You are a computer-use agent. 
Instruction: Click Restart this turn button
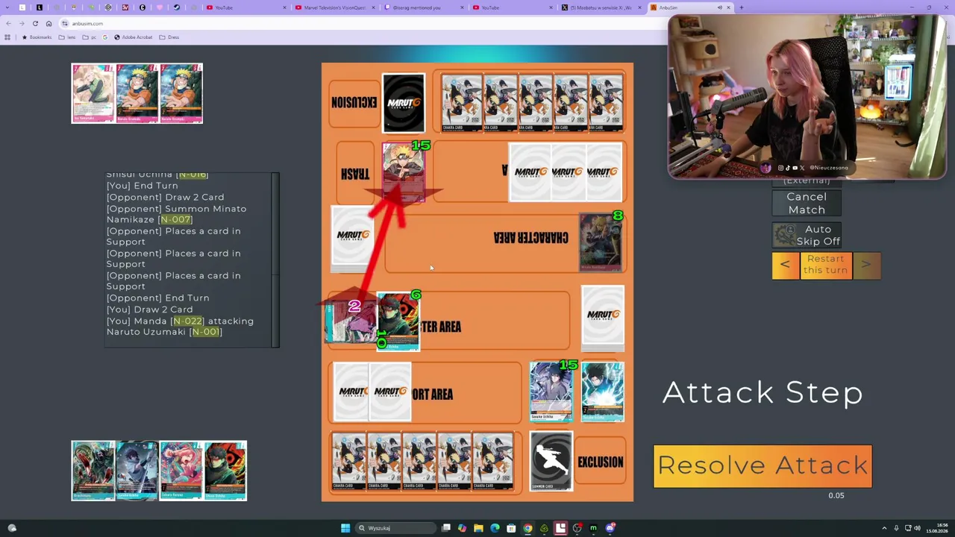tap(825, 265)
